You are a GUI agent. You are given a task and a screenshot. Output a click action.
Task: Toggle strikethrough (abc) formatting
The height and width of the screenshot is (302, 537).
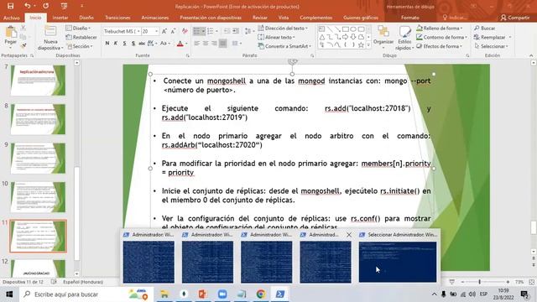tap(142, 44)
